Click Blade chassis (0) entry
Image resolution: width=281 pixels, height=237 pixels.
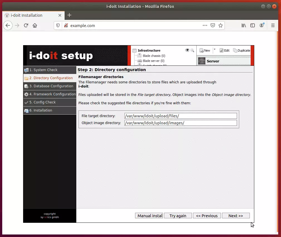click(154, 56)
